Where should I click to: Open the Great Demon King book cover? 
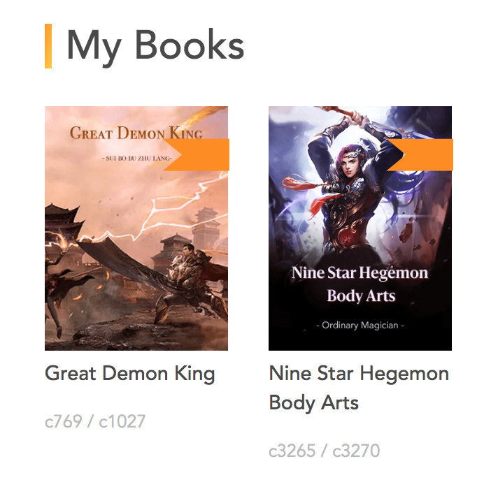click(136, 228)
